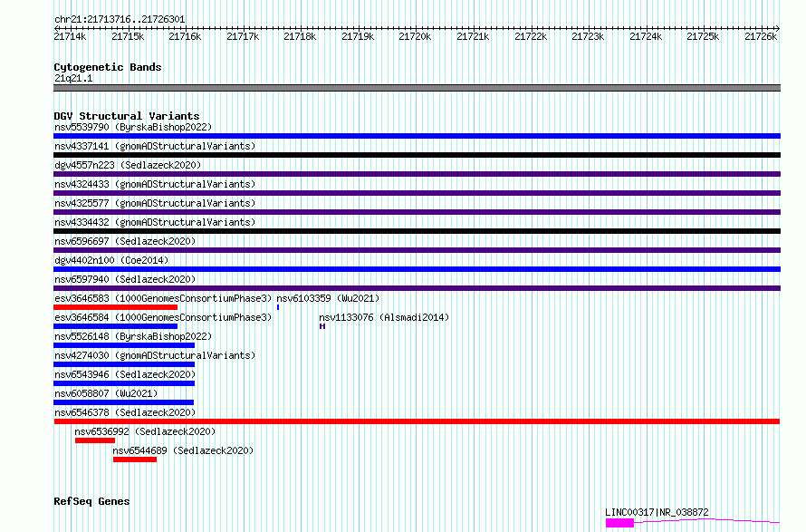
Task: Open the LINC00317|NR_038872 gene label
Action: point(657,512)
